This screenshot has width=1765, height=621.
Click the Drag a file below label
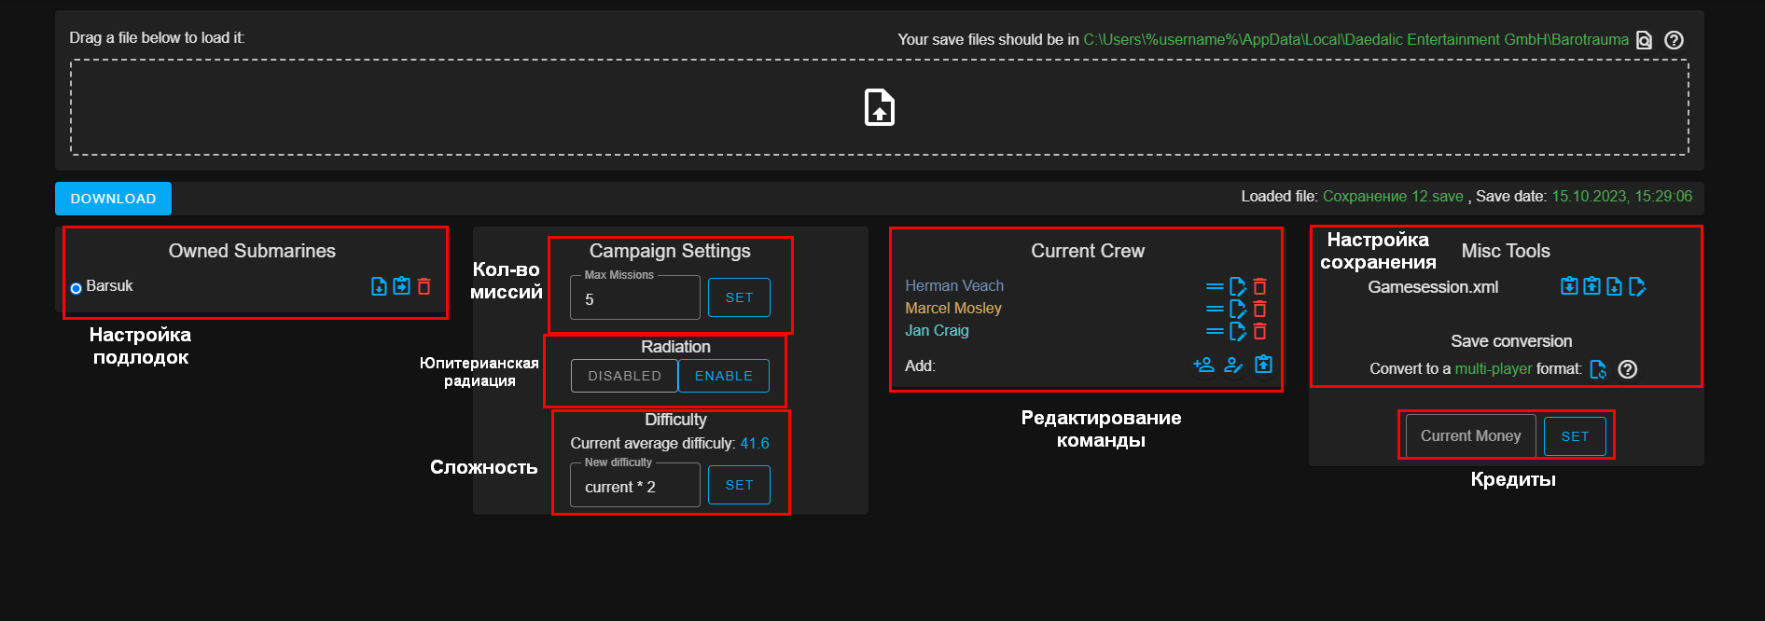tap(157, 37)
